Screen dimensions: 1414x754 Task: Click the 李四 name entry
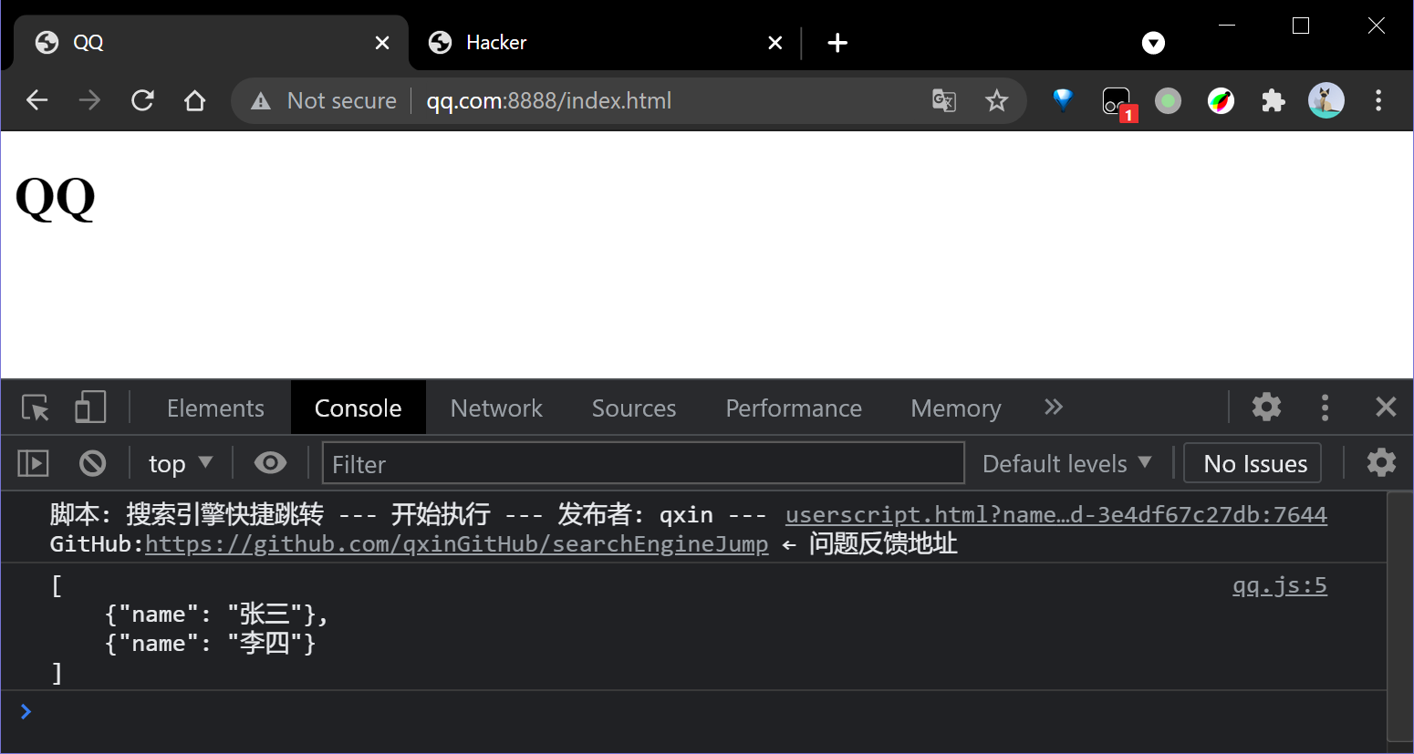pyautogui.click(x=211, y=644)
